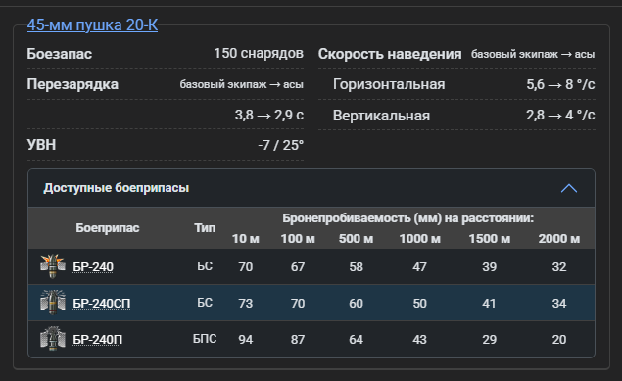Select the 150 снарядов value

pos(259,53)
